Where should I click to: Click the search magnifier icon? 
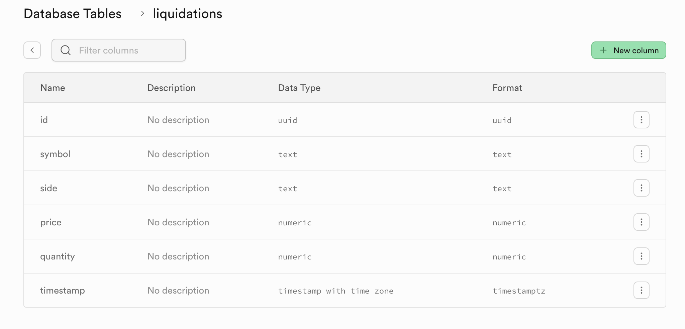click(66, 50)
